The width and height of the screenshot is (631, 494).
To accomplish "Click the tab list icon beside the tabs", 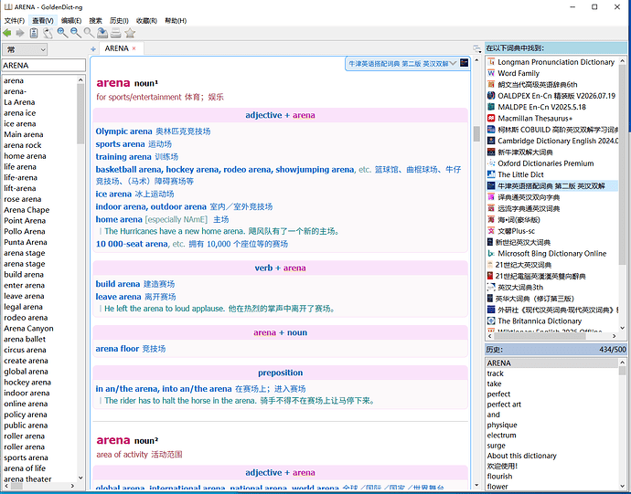I will click(x=476, y=49).
